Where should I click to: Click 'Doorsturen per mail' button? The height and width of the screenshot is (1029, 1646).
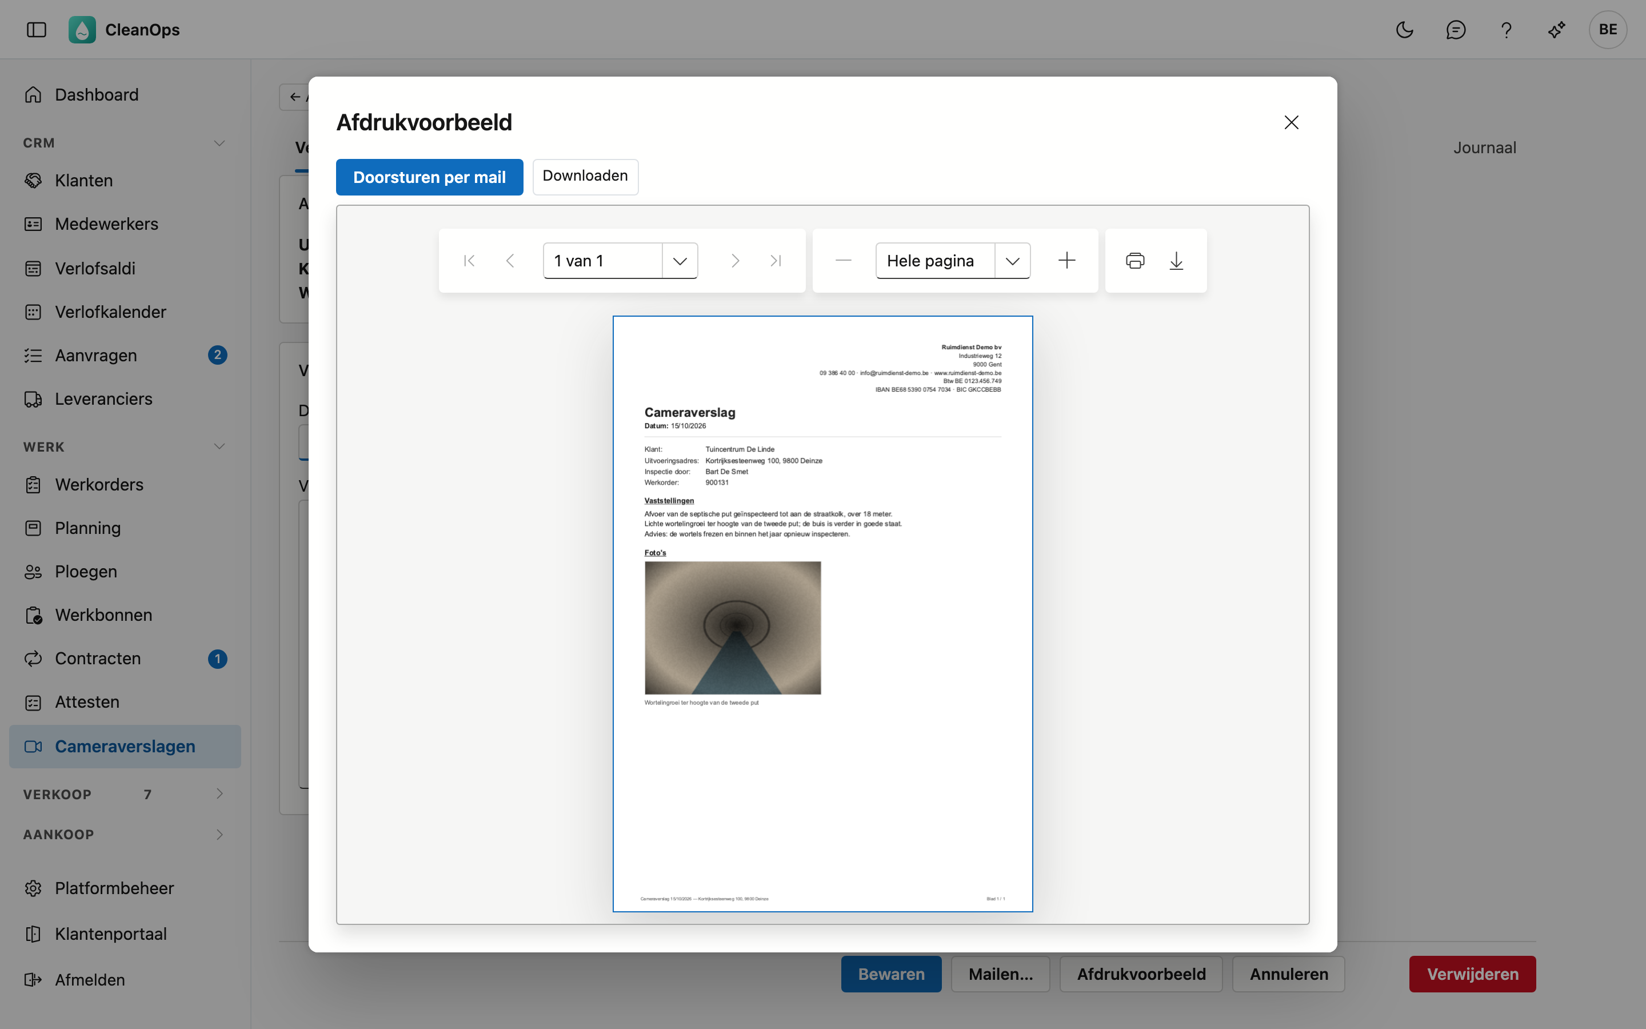point(429,177)
